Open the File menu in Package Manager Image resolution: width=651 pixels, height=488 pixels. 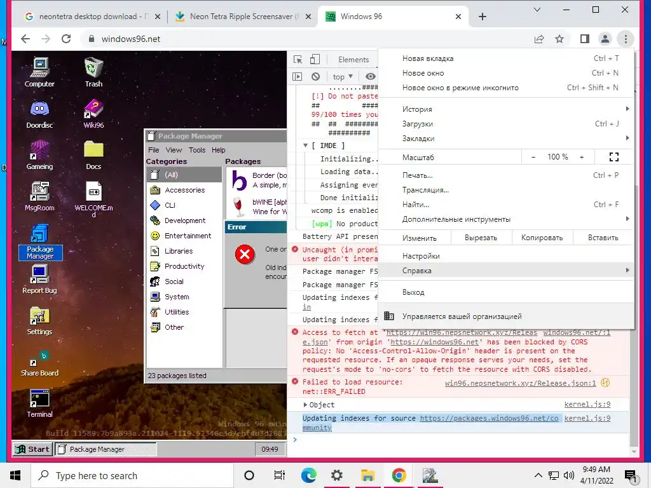pyautogui.click(x=154, y=150)
